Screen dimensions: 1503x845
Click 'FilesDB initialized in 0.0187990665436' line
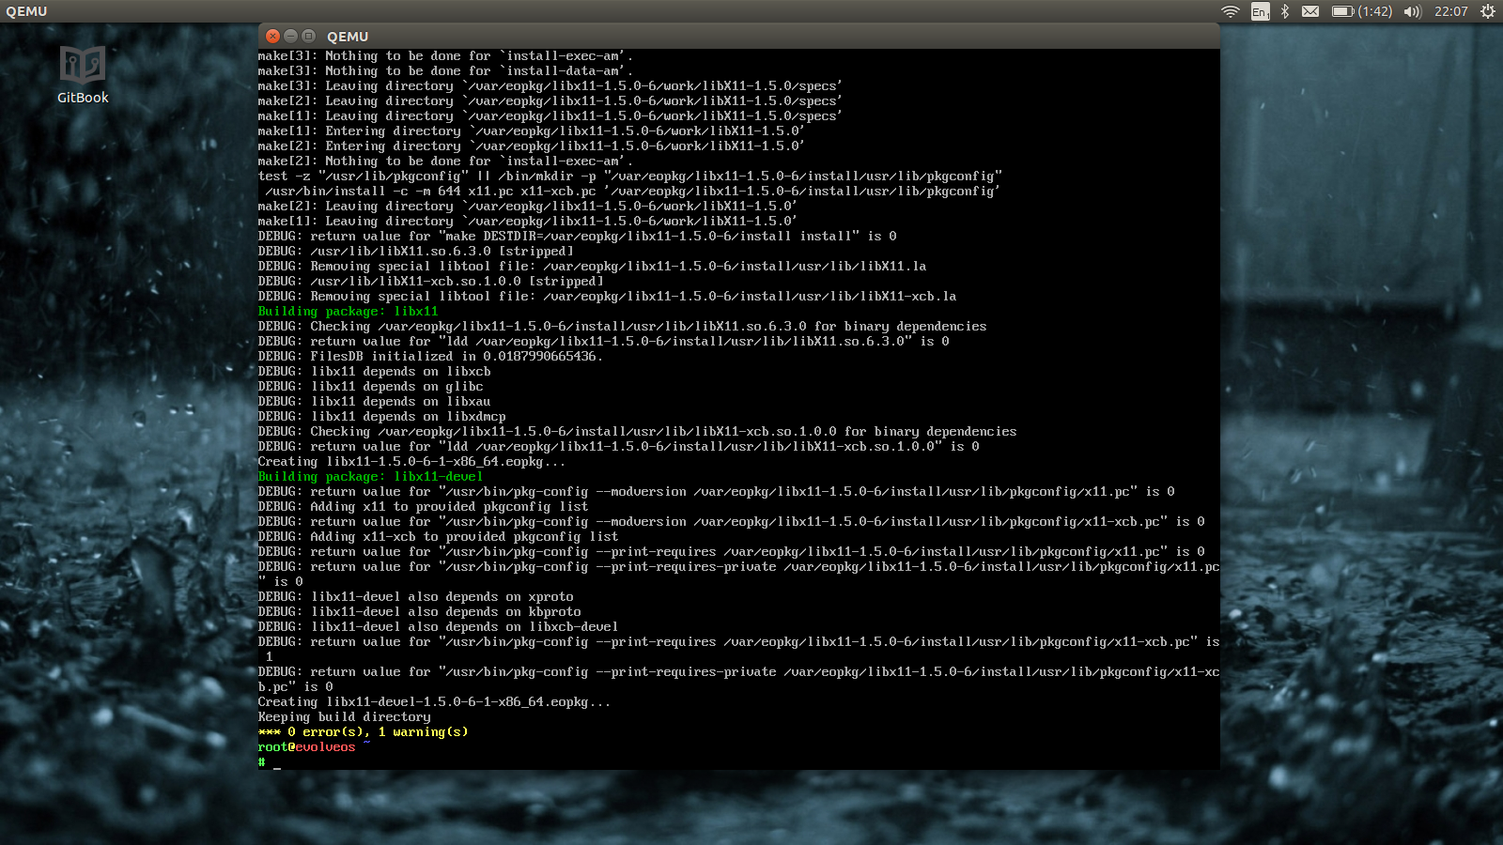pos(431,356)
